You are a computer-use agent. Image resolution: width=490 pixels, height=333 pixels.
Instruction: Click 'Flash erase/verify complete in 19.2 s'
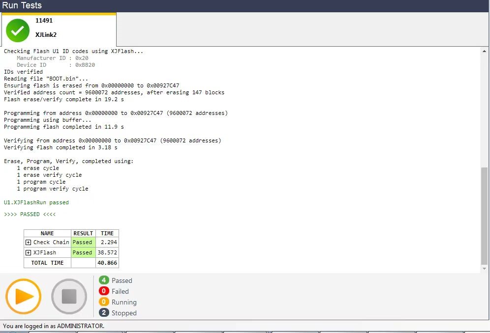pos(64,100)
